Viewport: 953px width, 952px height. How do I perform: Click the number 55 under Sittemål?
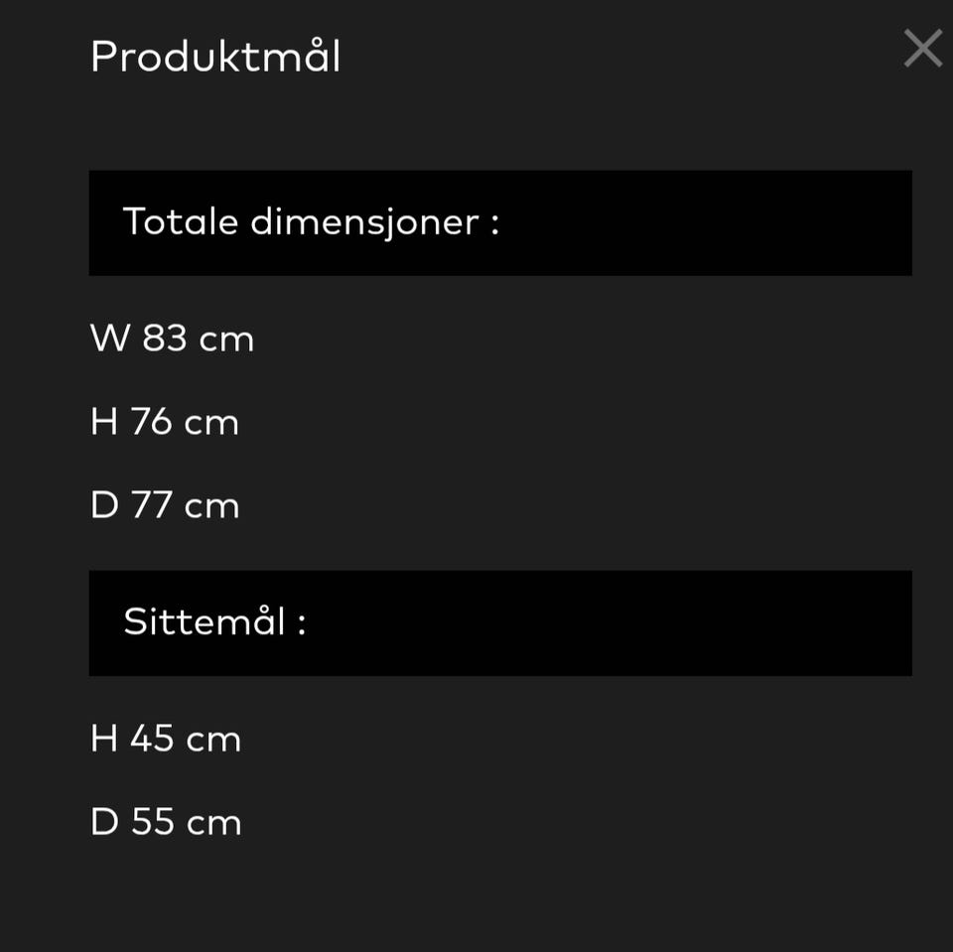tap(153, 822)
